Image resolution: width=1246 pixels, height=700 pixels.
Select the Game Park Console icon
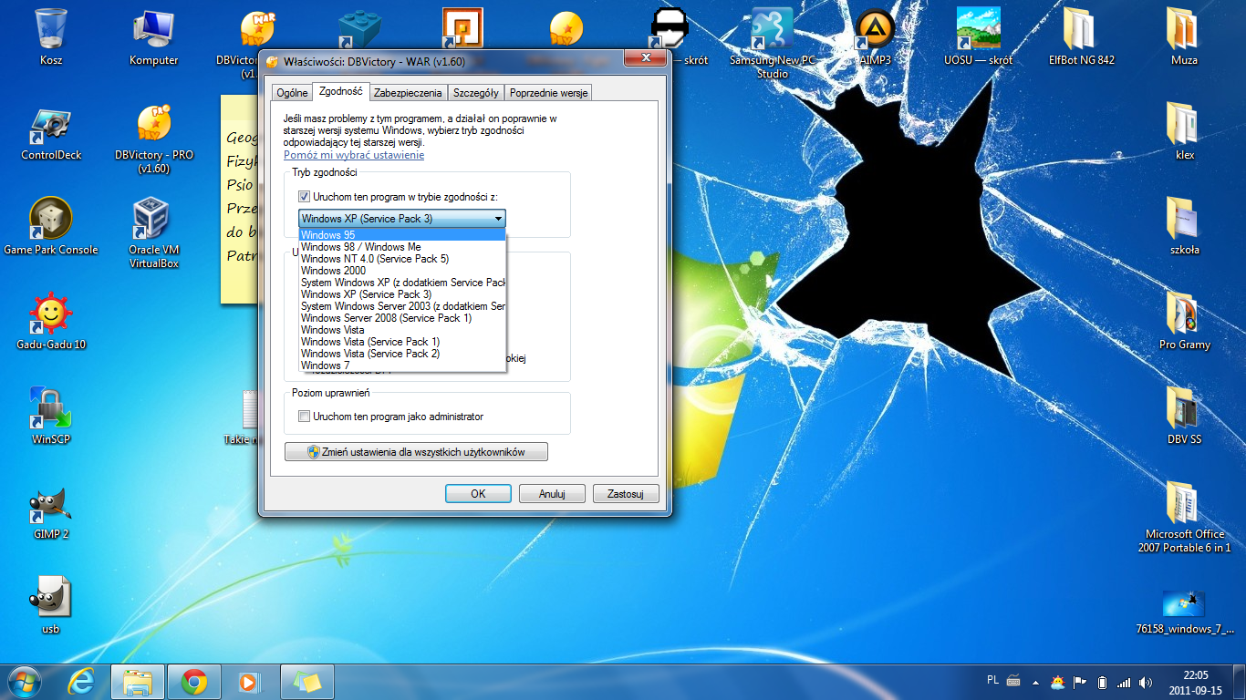pyautogui.click(x=51, y=226)
